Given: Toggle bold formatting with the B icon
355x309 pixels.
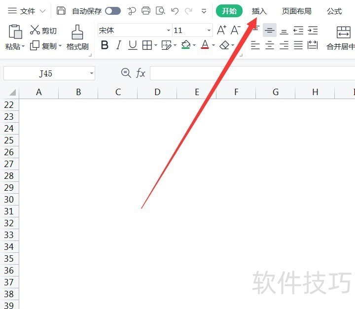Looking at the screenshot, I should click(x=105, y=45).
